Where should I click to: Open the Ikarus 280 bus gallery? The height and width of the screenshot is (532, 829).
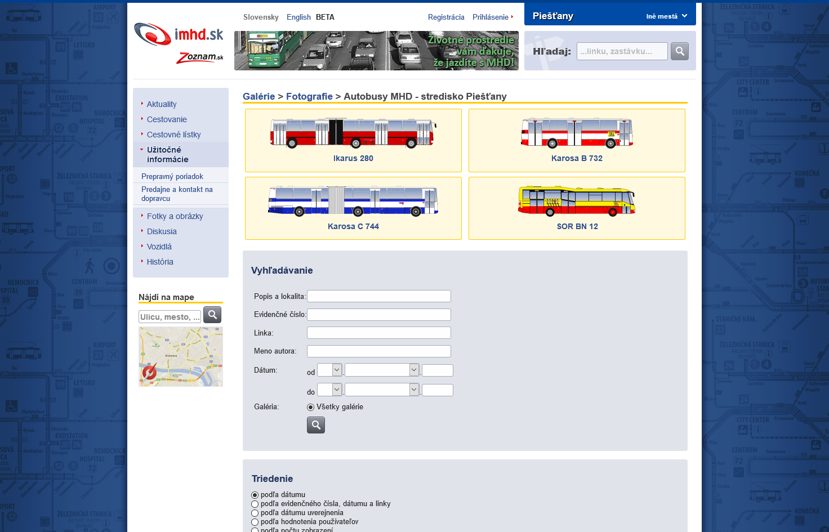click(353, 141)
